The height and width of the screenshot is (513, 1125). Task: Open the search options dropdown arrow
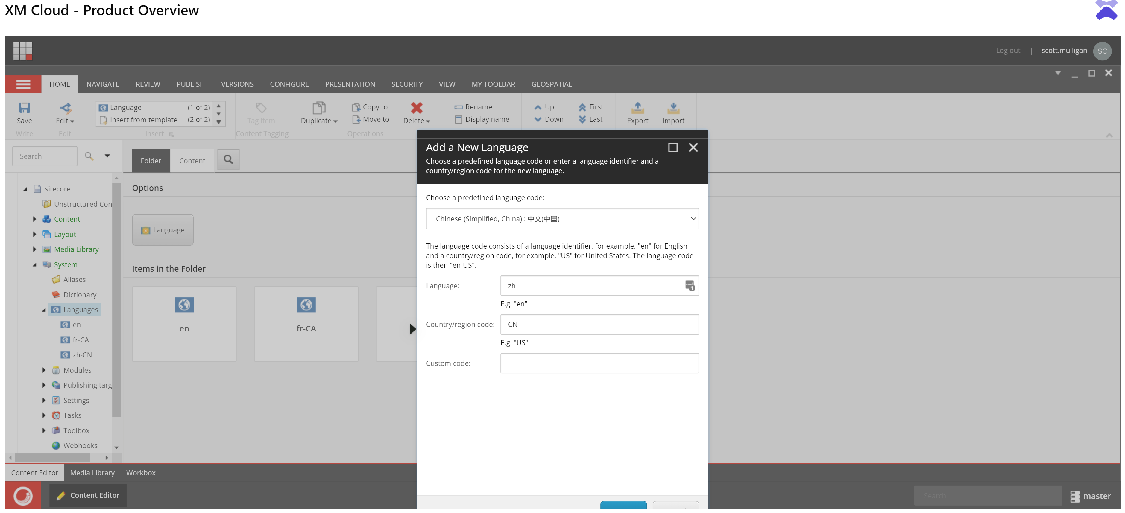(107, 156)
